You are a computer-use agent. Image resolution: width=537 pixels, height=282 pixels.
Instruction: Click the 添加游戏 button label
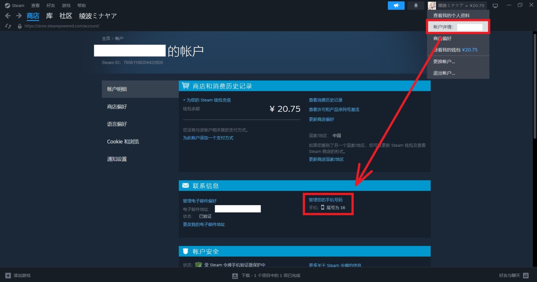pos(22,275)
